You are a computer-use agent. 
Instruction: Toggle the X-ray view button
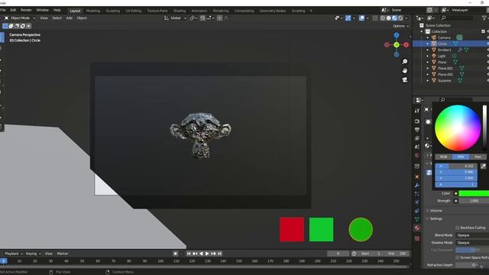click(375, 18)
